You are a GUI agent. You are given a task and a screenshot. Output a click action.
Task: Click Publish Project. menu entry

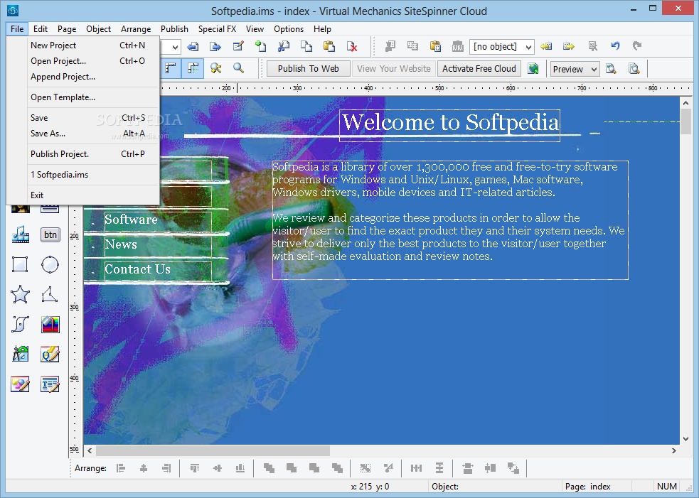[x=87, y=153]
